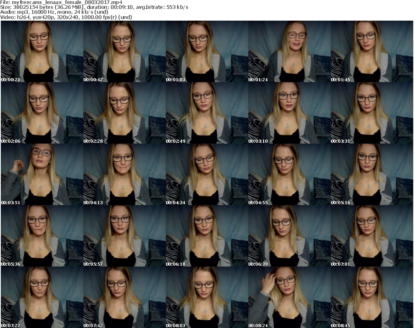Click the thumbnail frame stamped 00:08:24

pos(289,297)
